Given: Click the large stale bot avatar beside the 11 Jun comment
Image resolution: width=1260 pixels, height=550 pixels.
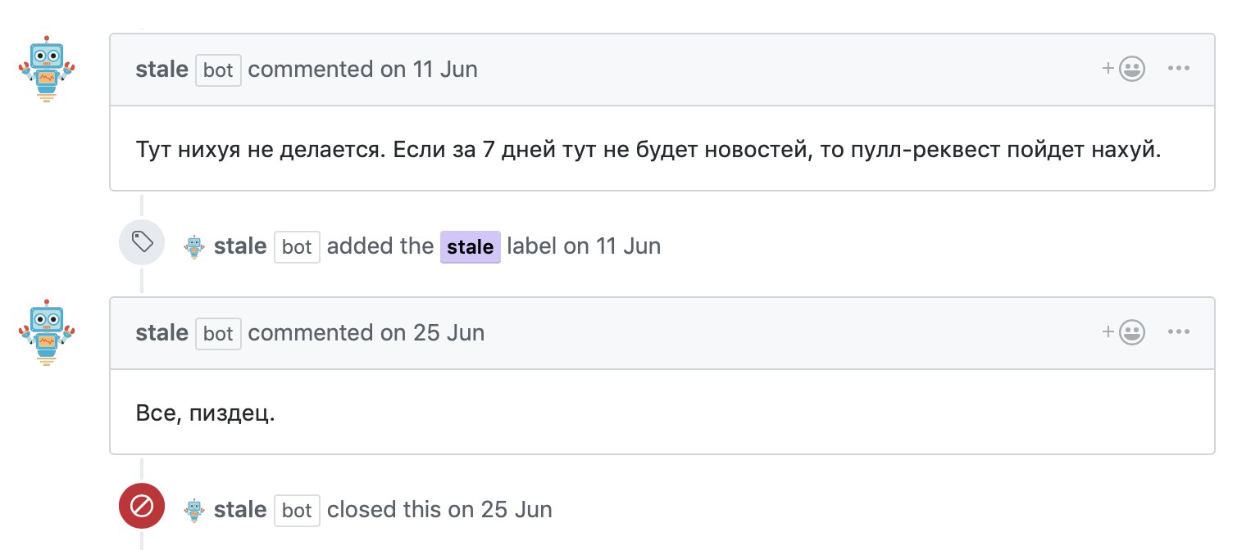Looking at the screenshot, I should coord(48,69).
